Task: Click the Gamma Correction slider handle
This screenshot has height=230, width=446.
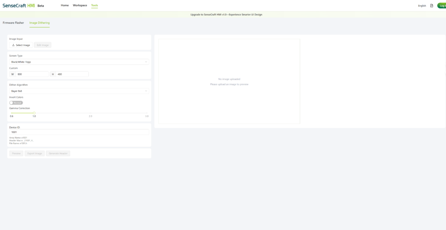Action: pyautogui.click(x=34, y=113)
